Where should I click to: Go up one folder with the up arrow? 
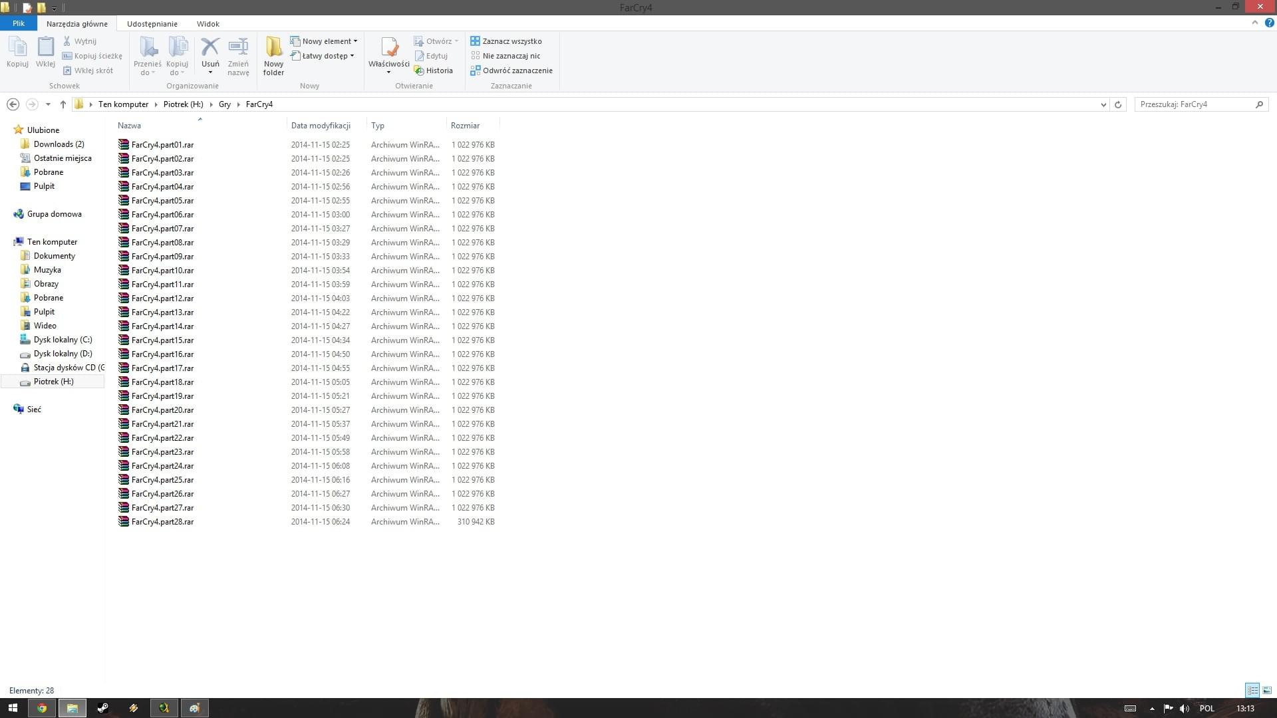click(63, 104)
